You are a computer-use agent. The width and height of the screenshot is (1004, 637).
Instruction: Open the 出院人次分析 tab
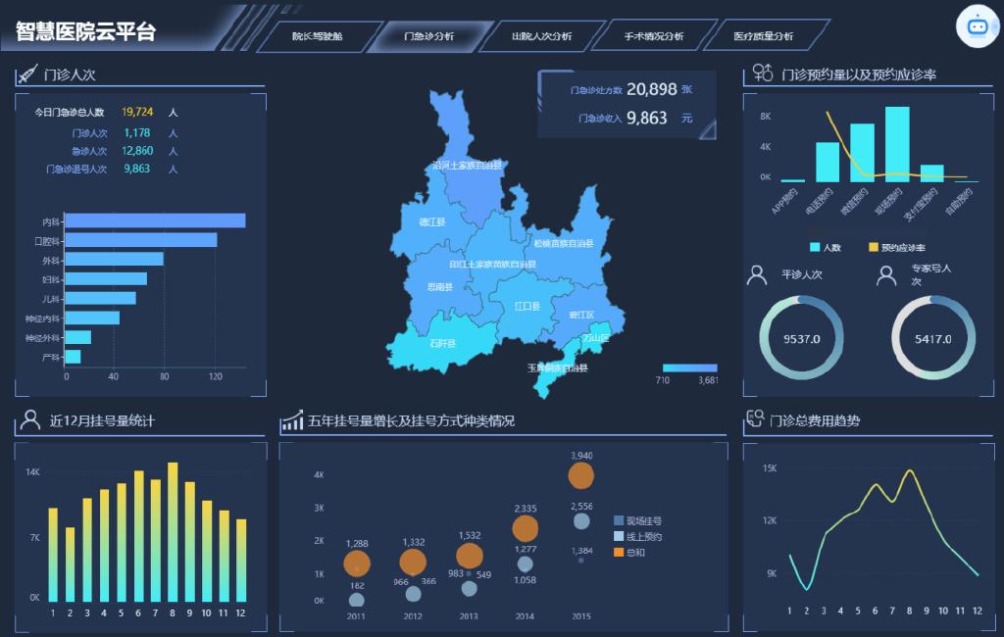pos(541,36)
